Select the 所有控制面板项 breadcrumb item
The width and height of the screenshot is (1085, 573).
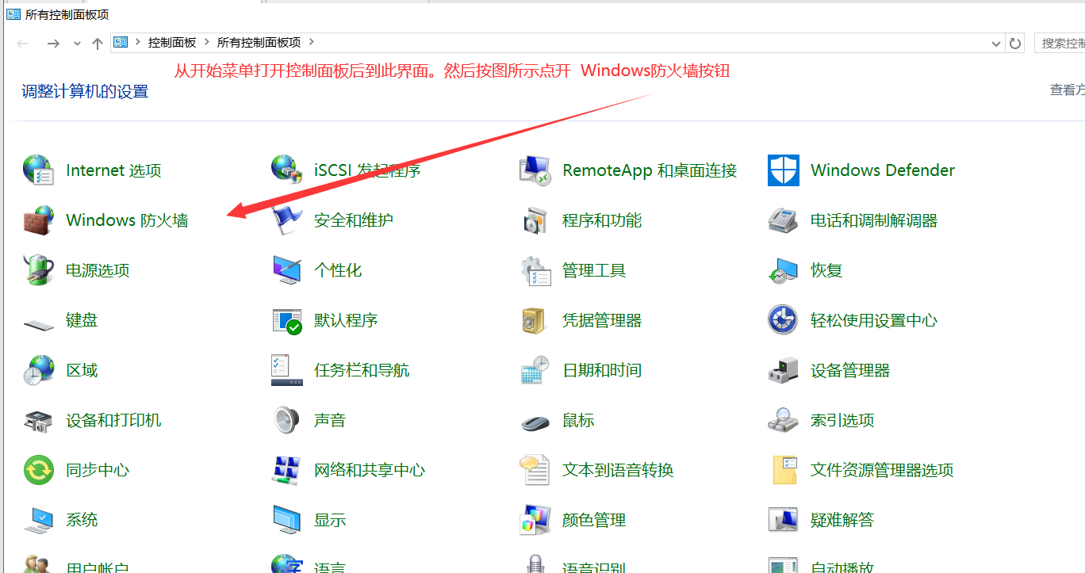[259, 42]
